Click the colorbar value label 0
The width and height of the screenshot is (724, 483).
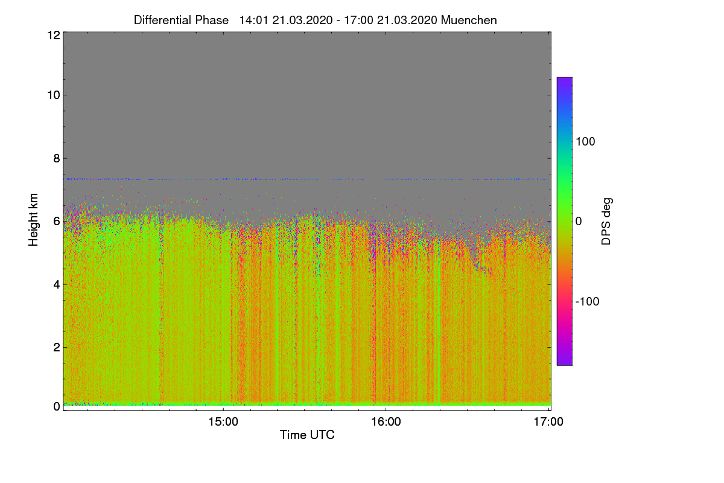coord(579,222)
